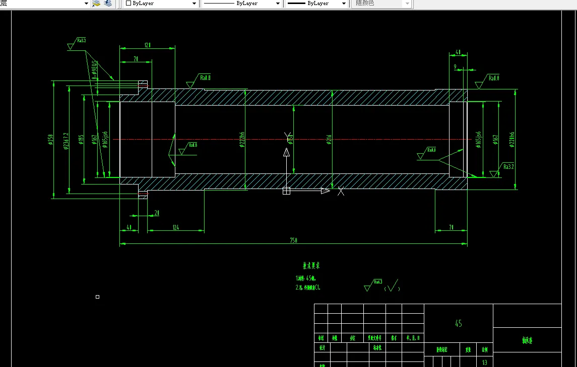577x367 pixels.
Task: Click the UCS origin square marker
Action: click(x=286, y=191)
